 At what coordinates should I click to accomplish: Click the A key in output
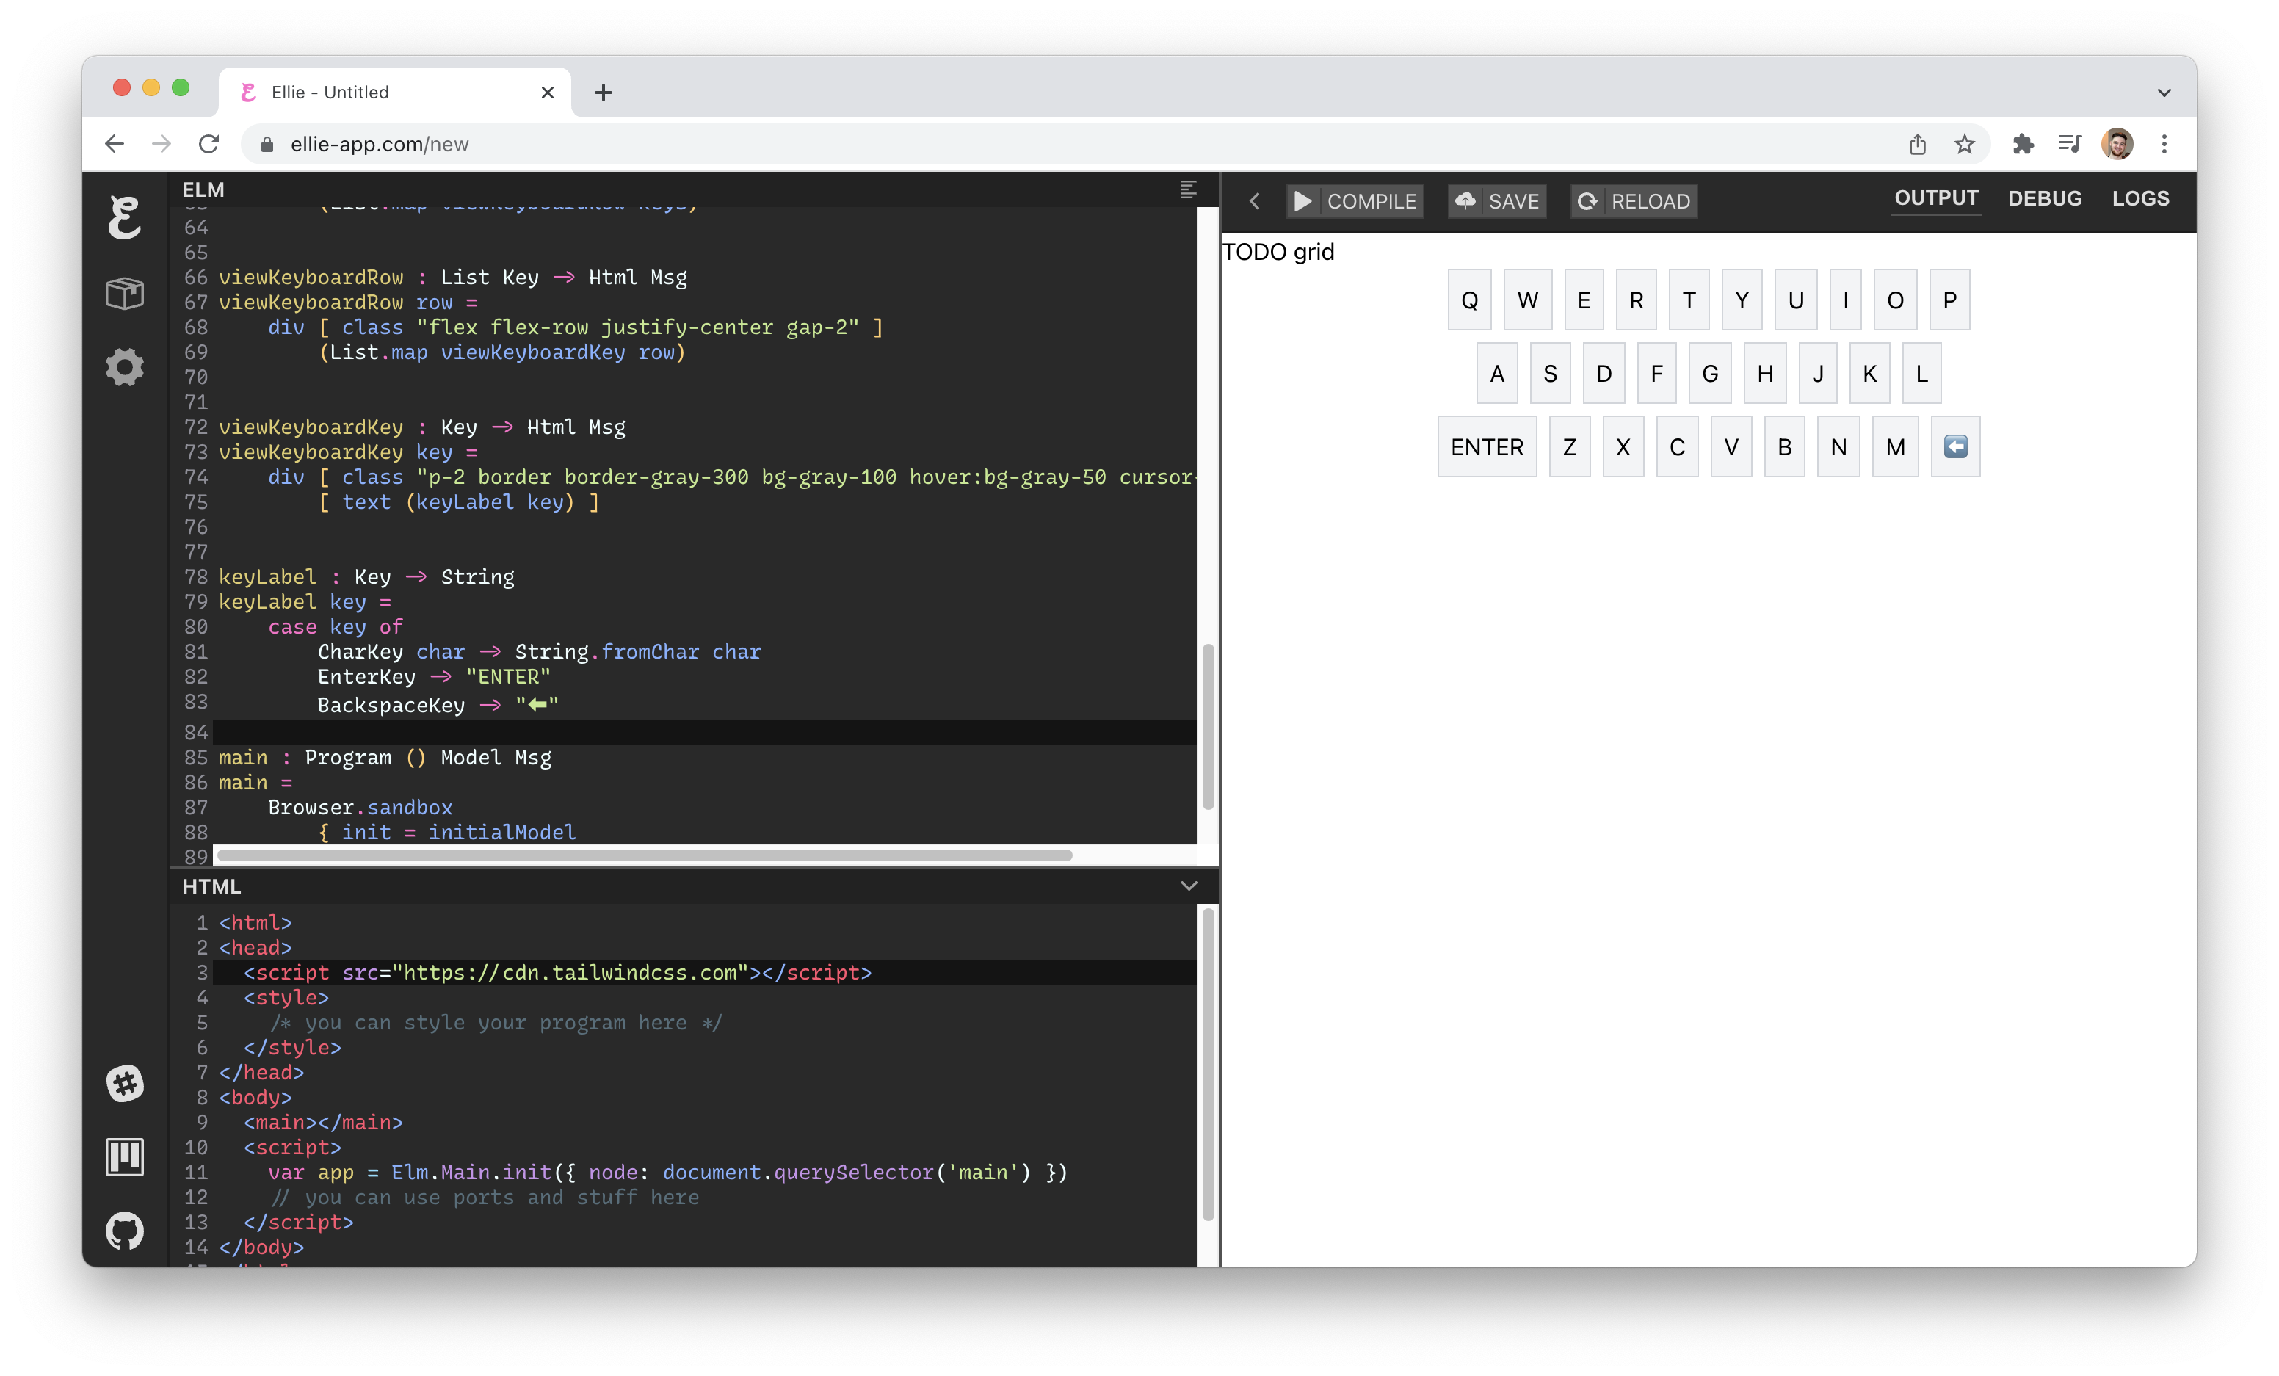tap(1498, 374)
